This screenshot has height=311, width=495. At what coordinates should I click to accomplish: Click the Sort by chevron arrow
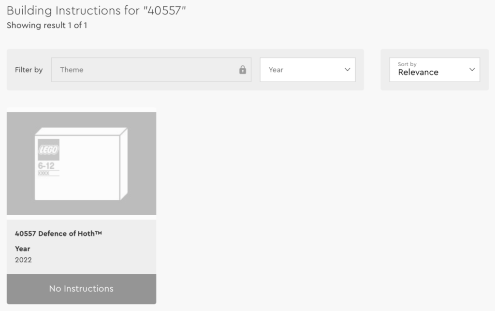[472, 70]
